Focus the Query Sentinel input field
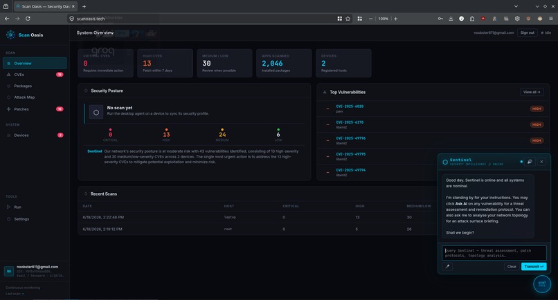The image size is (558, 300). pos(494,253)
